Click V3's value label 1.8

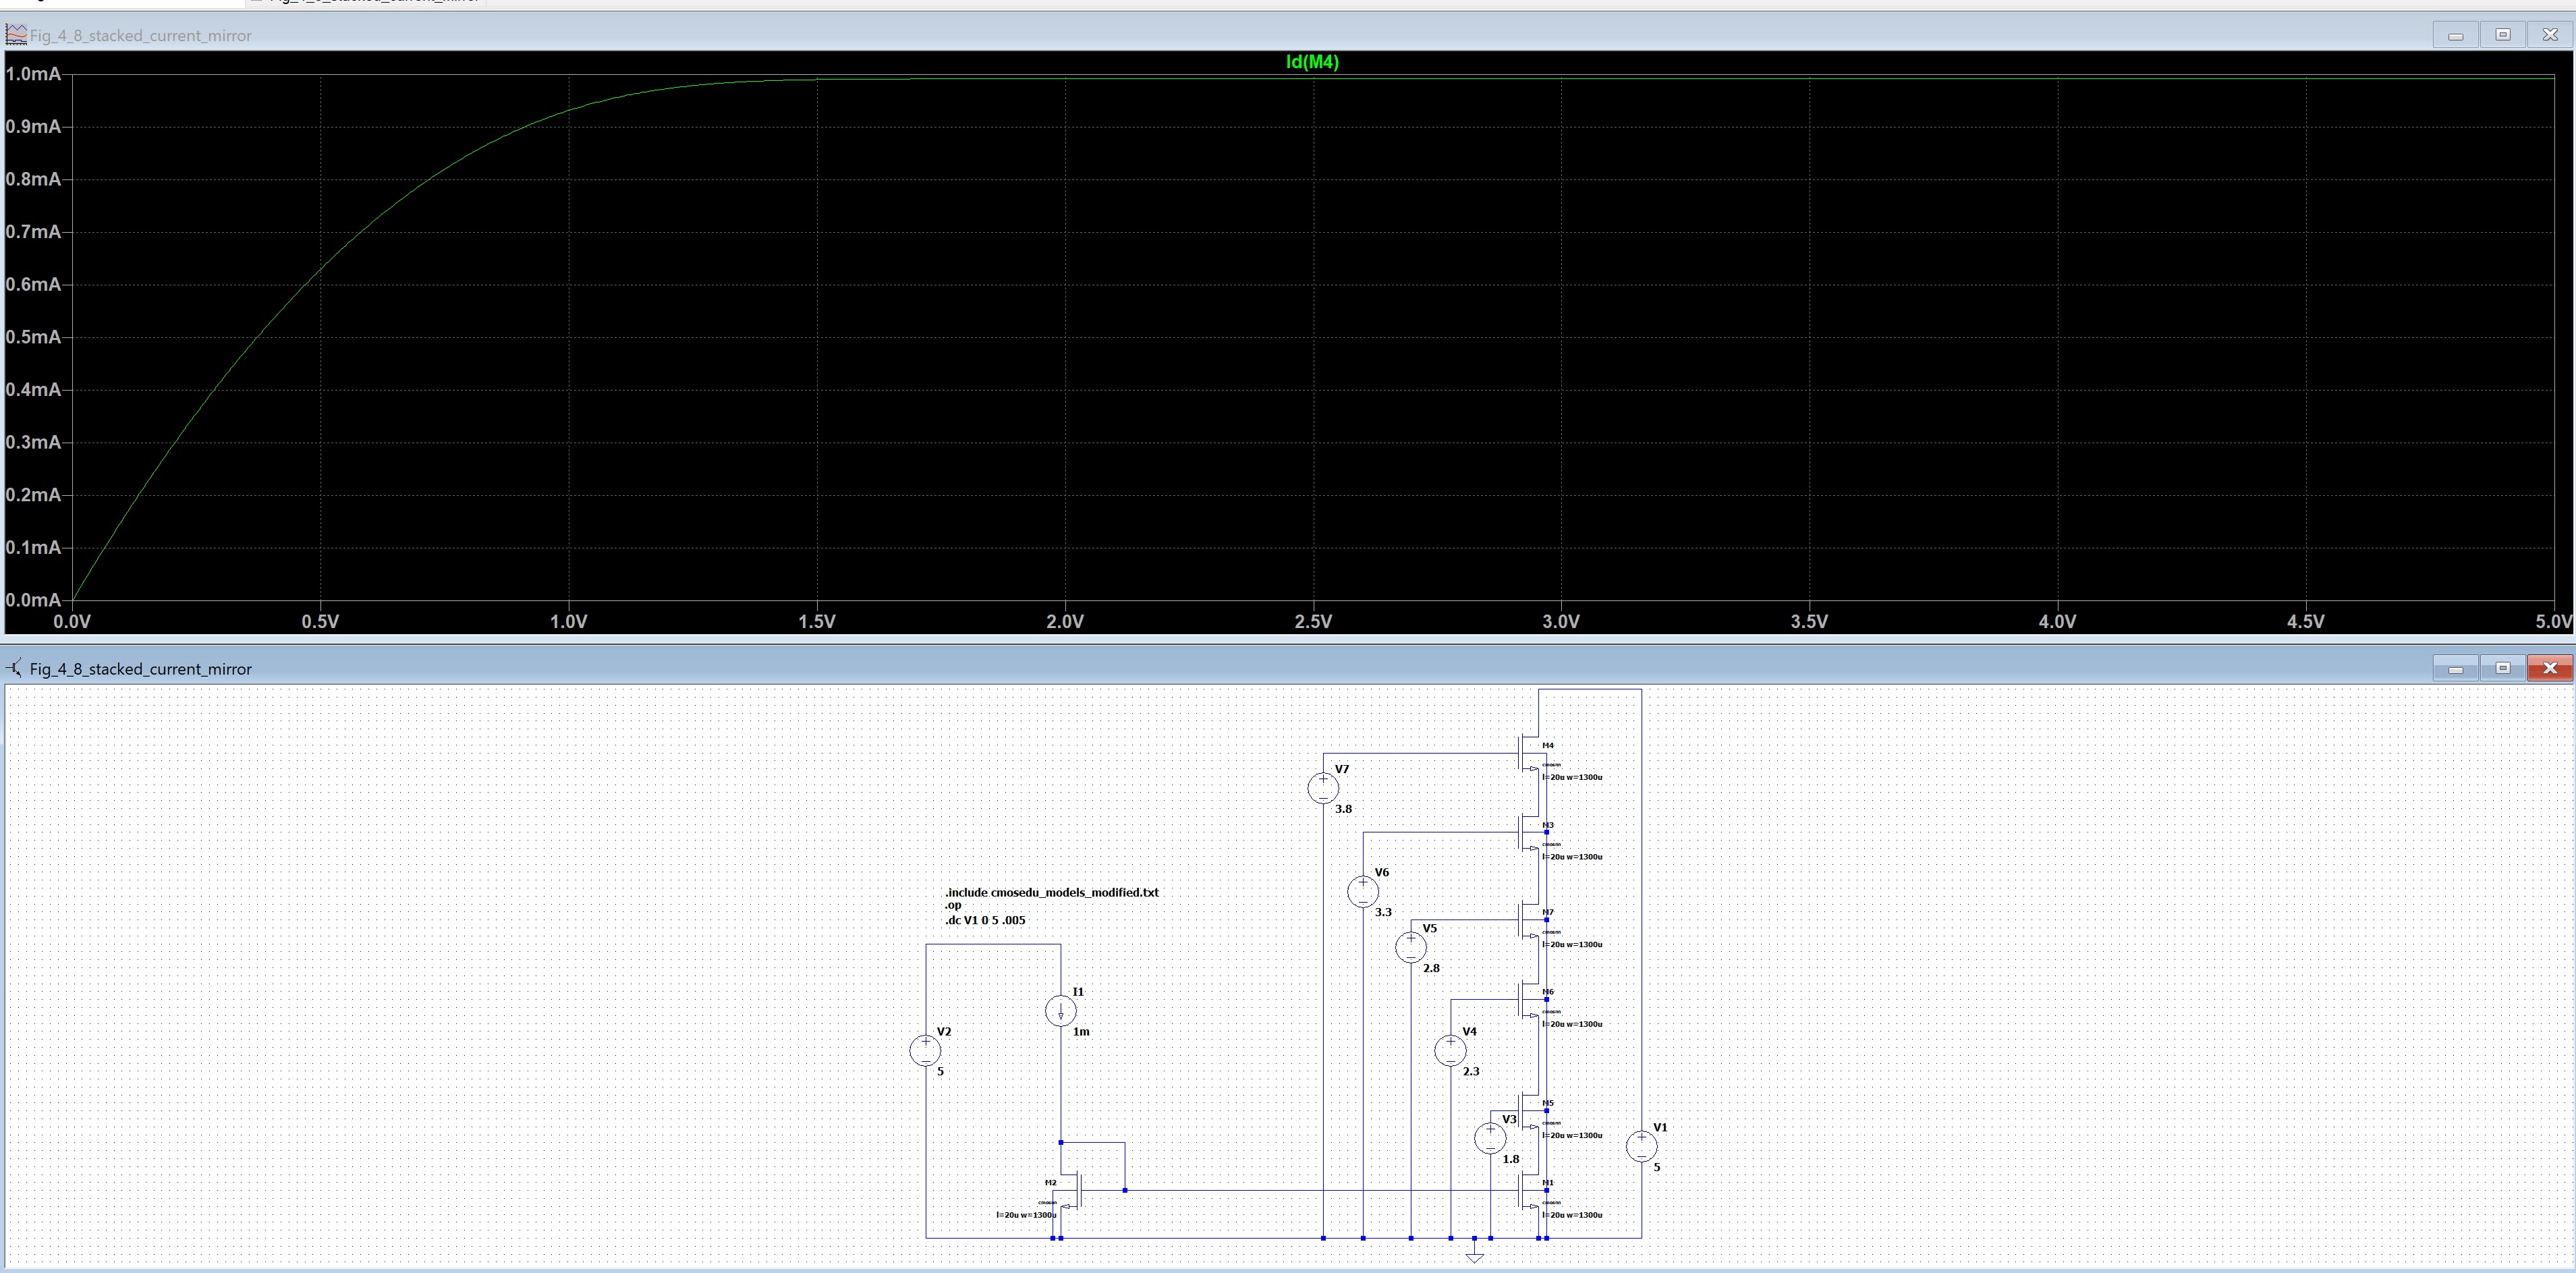click(x=1511, y=1159)
